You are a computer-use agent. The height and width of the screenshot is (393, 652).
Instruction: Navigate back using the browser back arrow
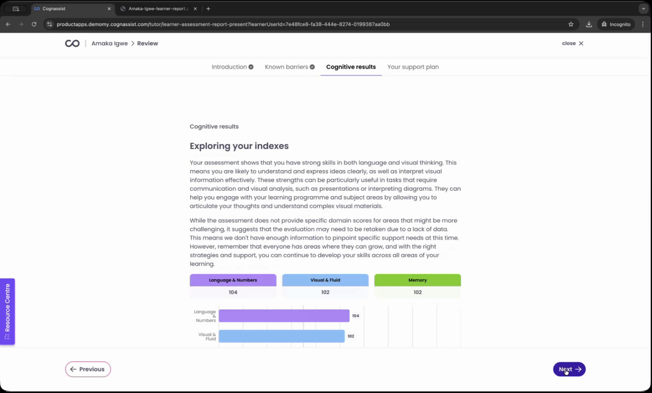[8, 24]
